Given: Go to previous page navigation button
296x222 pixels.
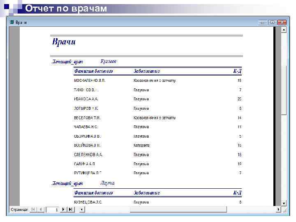Looking at the screenshot, I should tap(41, 209).
